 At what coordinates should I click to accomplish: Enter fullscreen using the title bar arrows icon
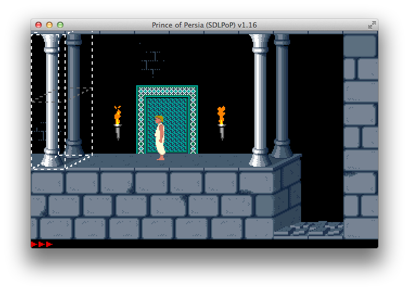(372, 25)
